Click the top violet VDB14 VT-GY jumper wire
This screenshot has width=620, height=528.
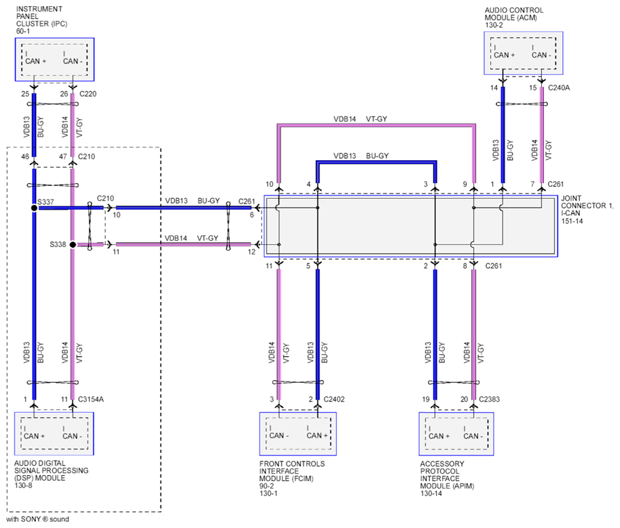376,126
